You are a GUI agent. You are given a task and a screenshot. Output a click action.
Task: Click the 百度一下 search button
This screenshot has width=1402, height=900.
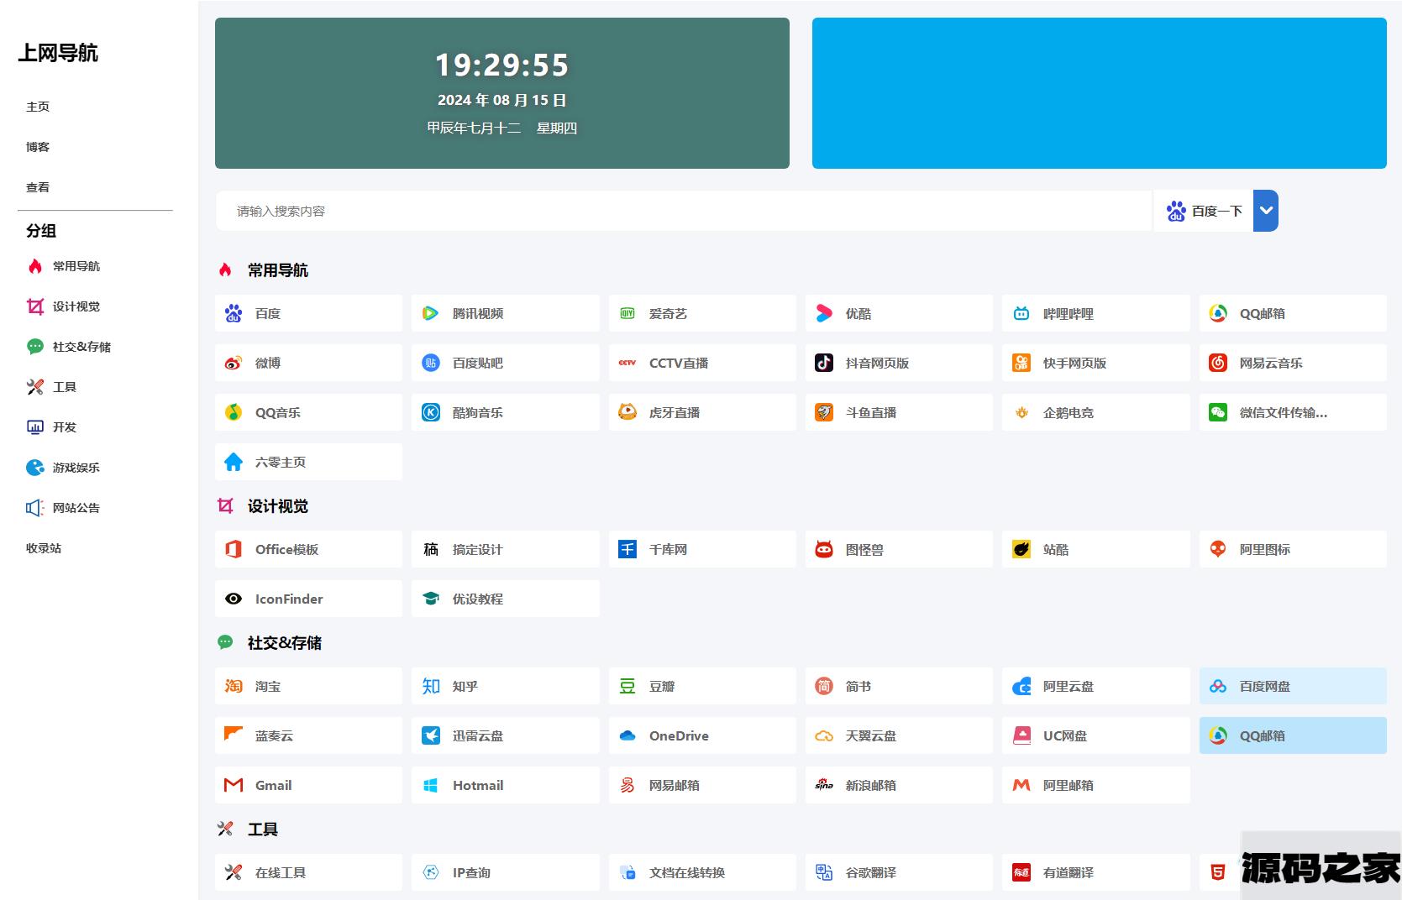1203,211
